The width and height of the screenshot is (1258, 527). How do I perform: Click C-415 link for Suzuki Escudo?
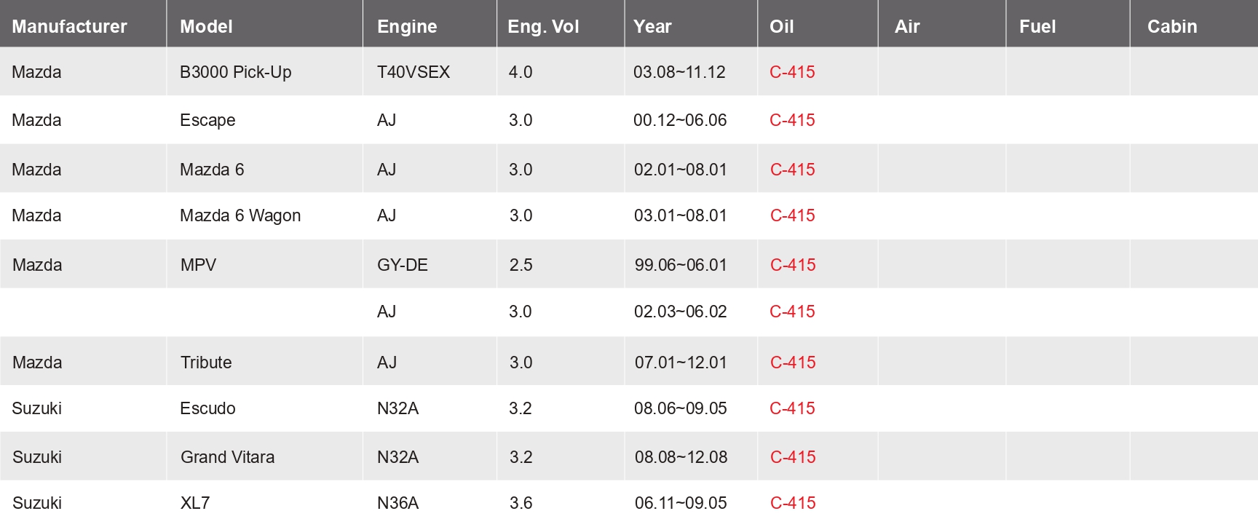tap(792, 408)
